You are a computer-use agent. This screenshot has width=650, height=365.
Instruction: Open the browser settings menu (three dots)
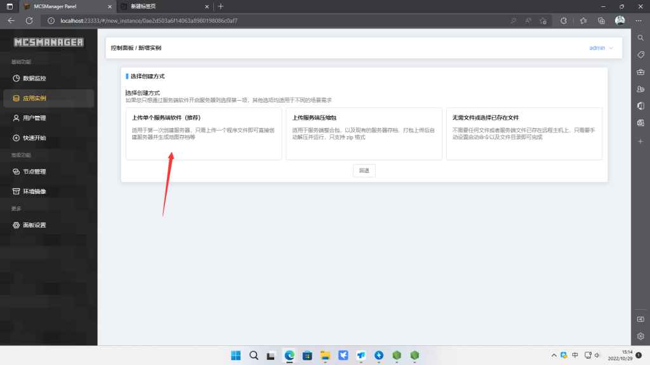639,20
